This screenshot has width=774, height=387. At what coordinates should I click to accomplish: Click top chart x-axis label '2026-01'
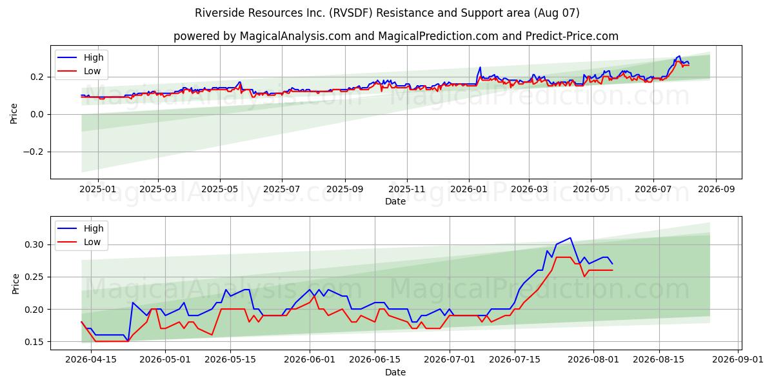[468, 189]
